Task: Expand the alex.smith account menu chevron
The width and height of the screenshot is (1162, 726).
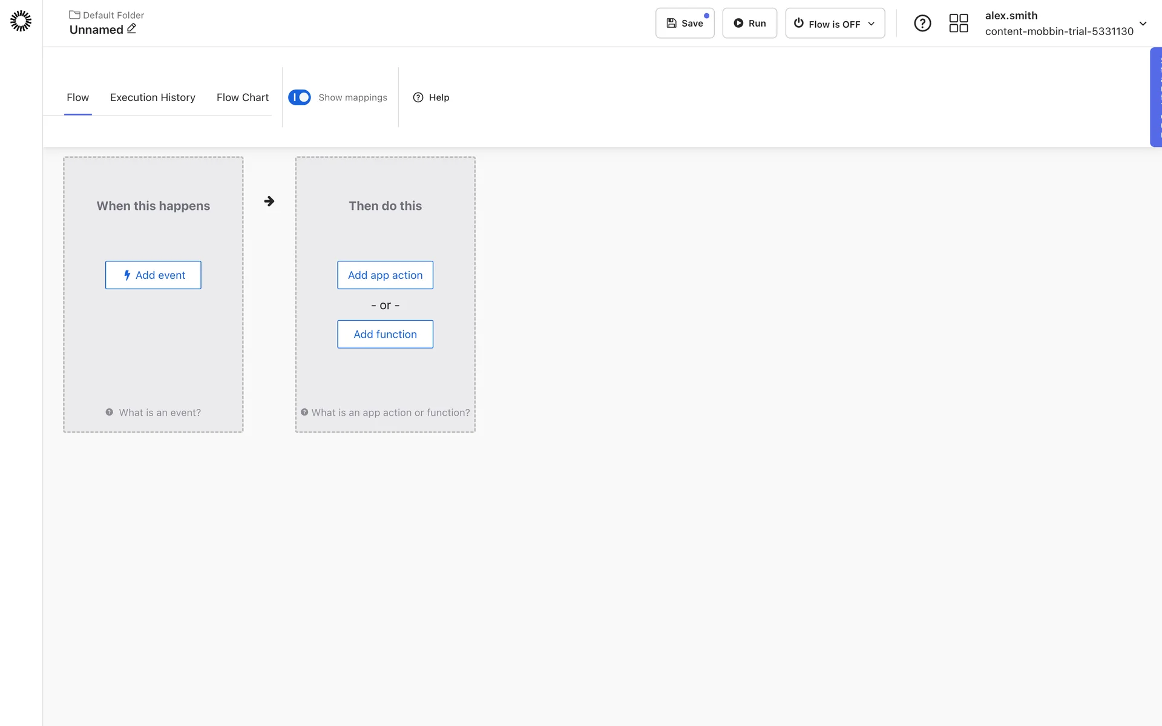Action: (x=1143, y=24)
